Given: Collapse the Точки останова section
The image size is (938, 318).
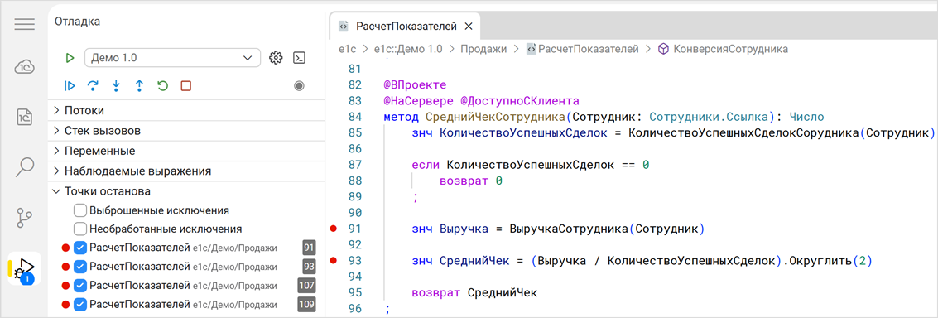Looking at the screenshot, I should tap(186, 191).
